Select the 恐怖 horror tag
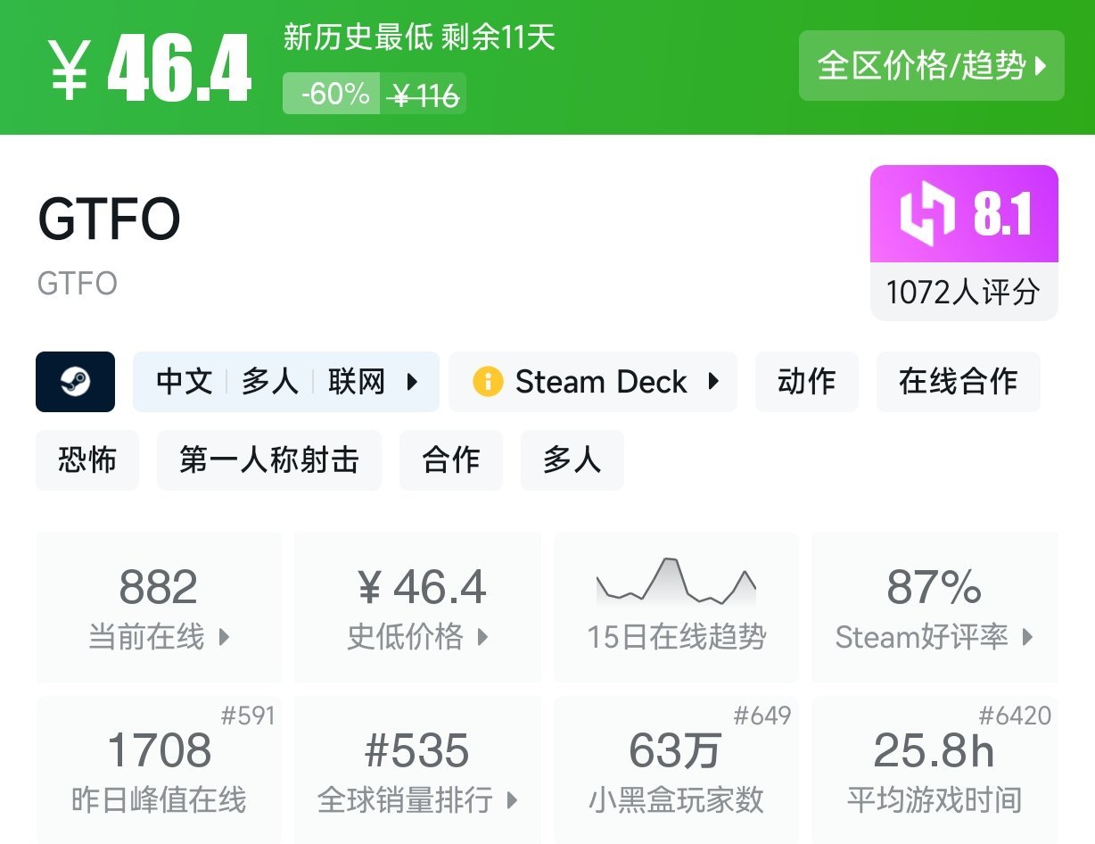Screen dimensions: 1095x844 tap(86, 460)
